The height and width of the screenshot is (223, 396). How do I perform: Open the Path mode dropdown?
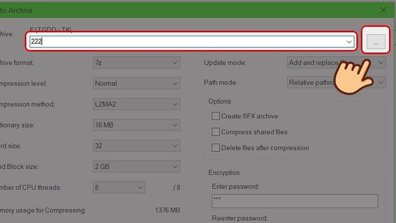point(337,83)
